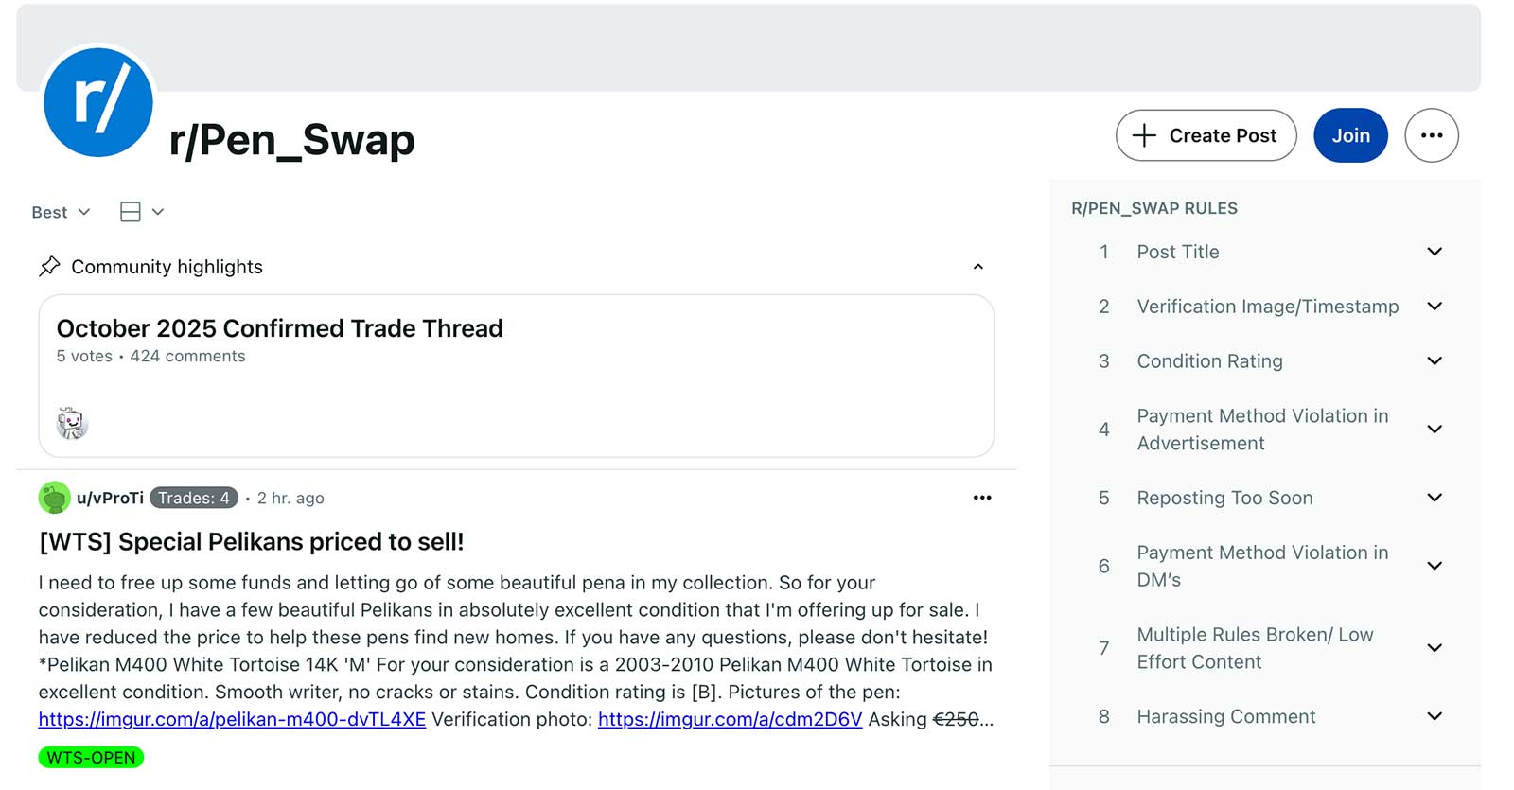This screenshot has height=790, width=1514.
Task: Expand the Condition Rating rule
Action: pyautogui.click(x=1434, y=361)
